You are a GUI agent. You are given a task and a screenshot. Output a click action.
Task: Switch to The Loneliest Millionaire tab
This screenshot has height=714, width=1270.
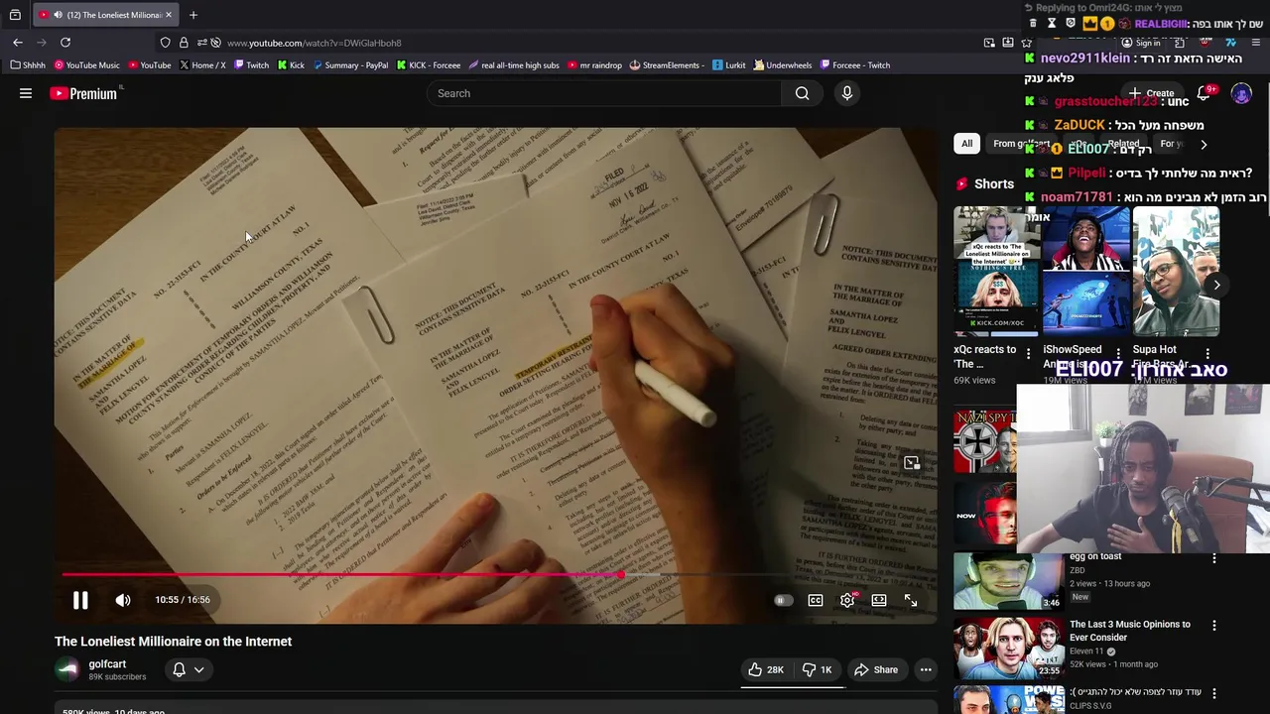105,15
